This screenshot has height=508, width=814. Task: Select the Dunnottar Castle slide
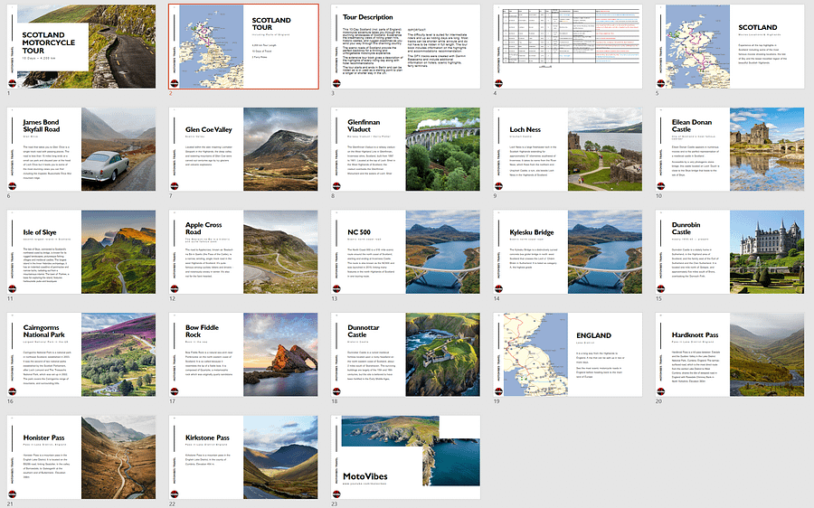tap(405, 355)
